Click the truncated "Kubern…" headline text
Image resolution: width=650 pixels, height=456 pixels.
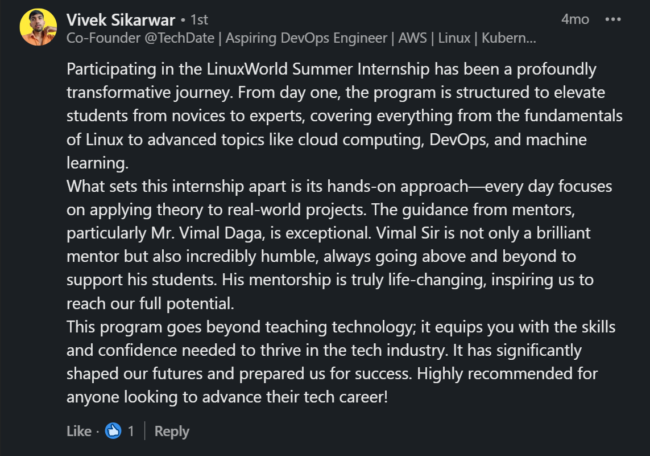pyautogui.click(x=509, y=38)
